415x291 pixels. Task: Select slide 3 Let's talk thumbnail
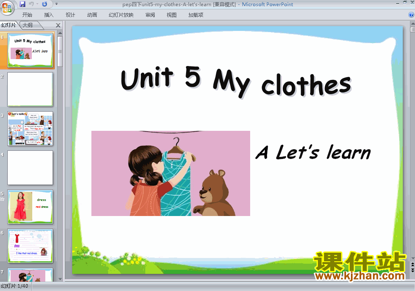(x=30, y=128)
